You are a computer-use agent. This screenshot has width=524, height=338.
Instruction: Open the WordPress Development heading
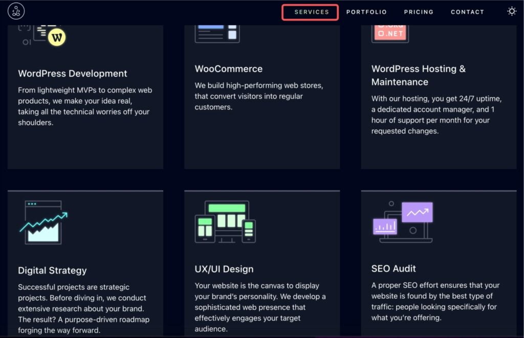pyautogui.click(x=73, y=74)
